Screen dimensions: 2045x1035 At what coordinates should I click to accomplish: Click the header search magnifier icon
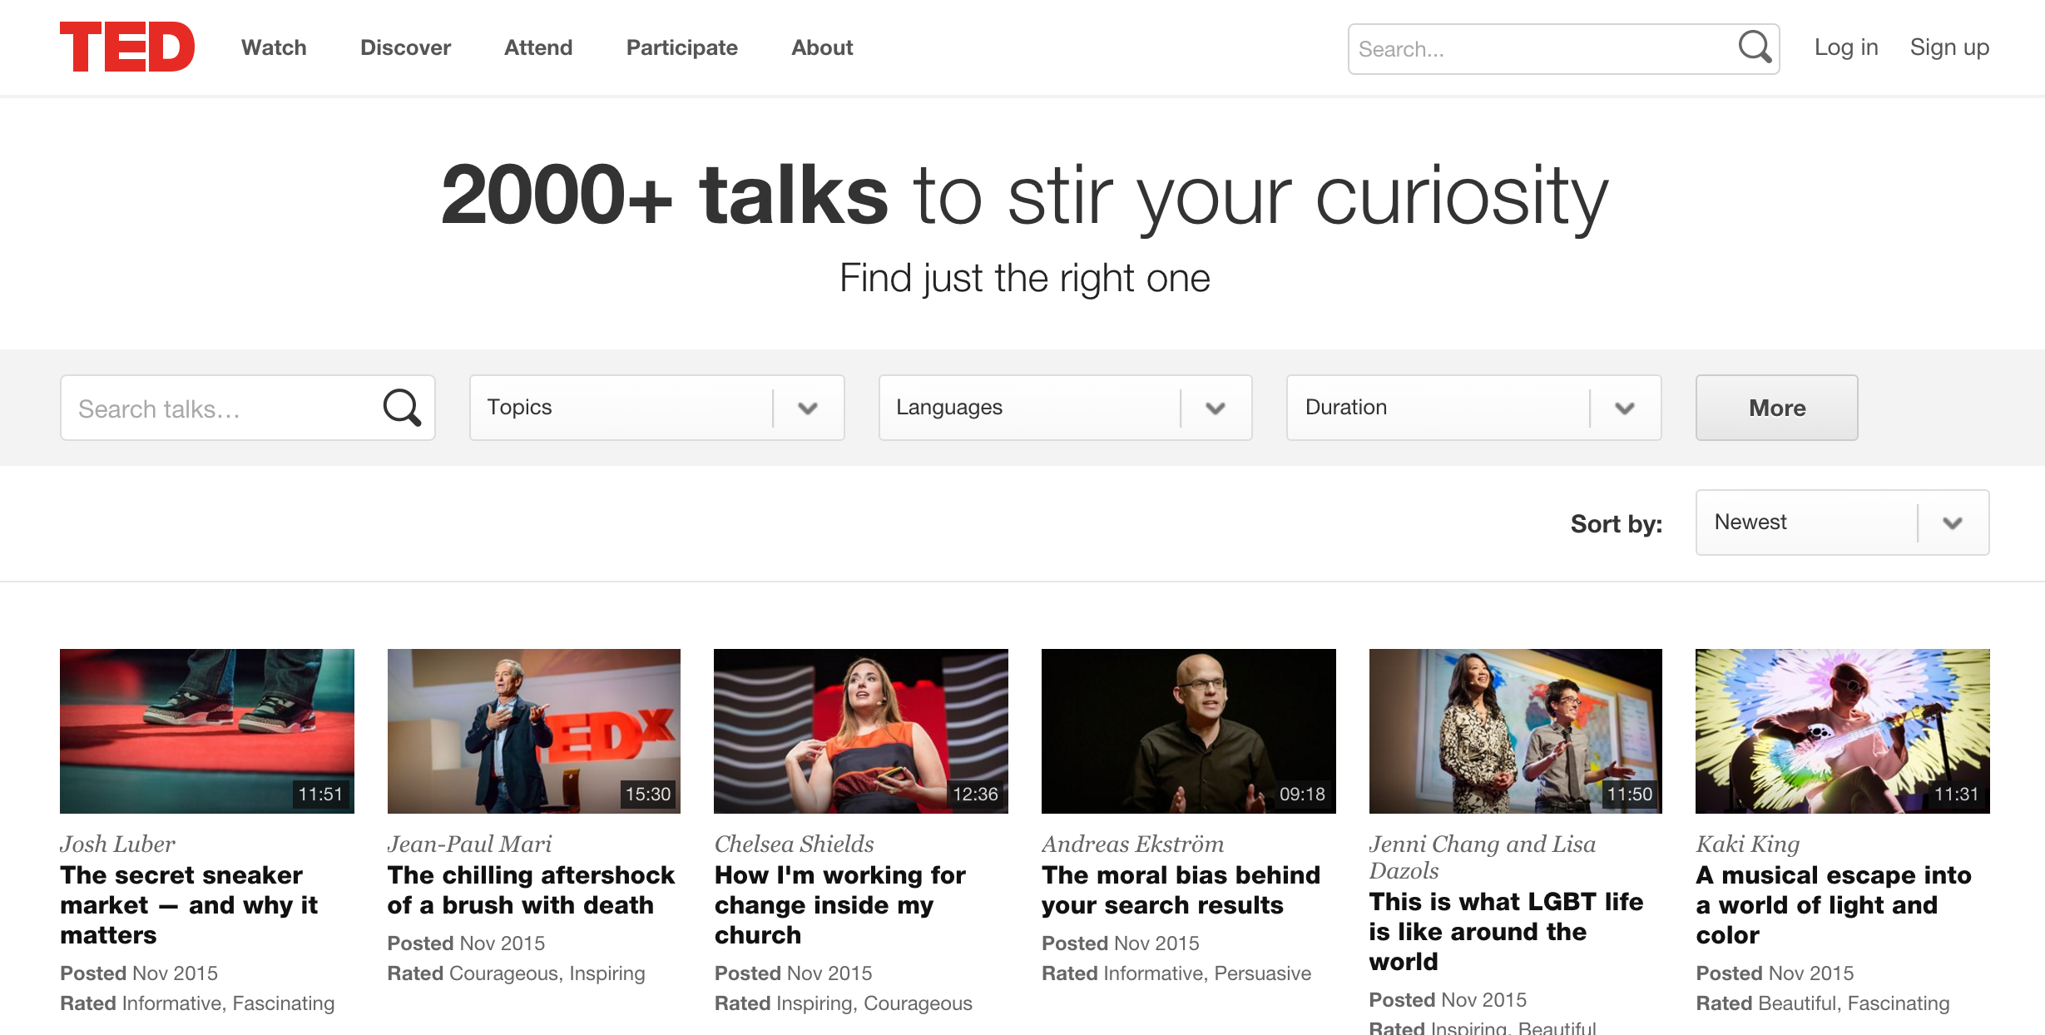1755,47
